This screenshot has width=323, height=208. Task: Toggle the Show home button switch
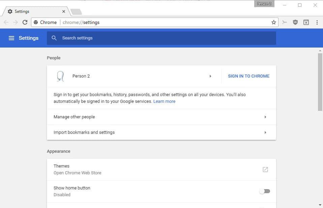(265, 191)
